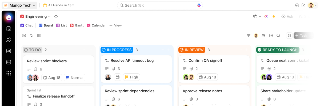Toggle show closed tasks checkmark icon

[x=271, y=36]
